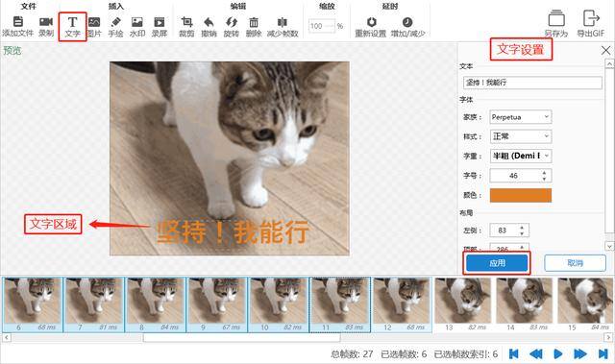Click the 已选帧数: 6 status text
The width and height of the screenshot is (615, 364).
click(x=404, y=354)
